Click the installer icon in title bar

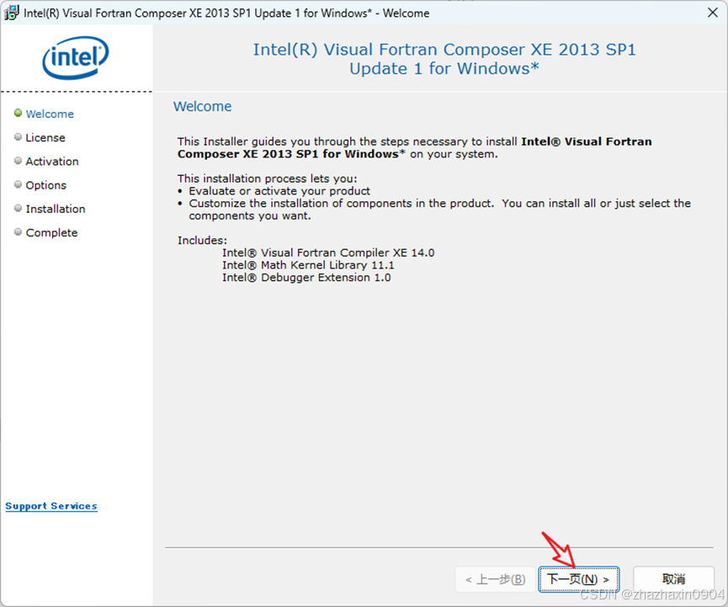(x=12, y=13)
